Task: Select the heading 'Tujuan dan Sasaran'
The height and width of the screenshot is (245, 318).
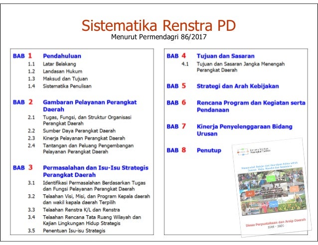Action: click(225, 56)
